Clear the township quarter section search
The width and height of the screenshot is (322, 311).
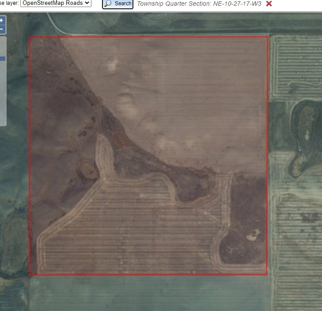(269, 4)
